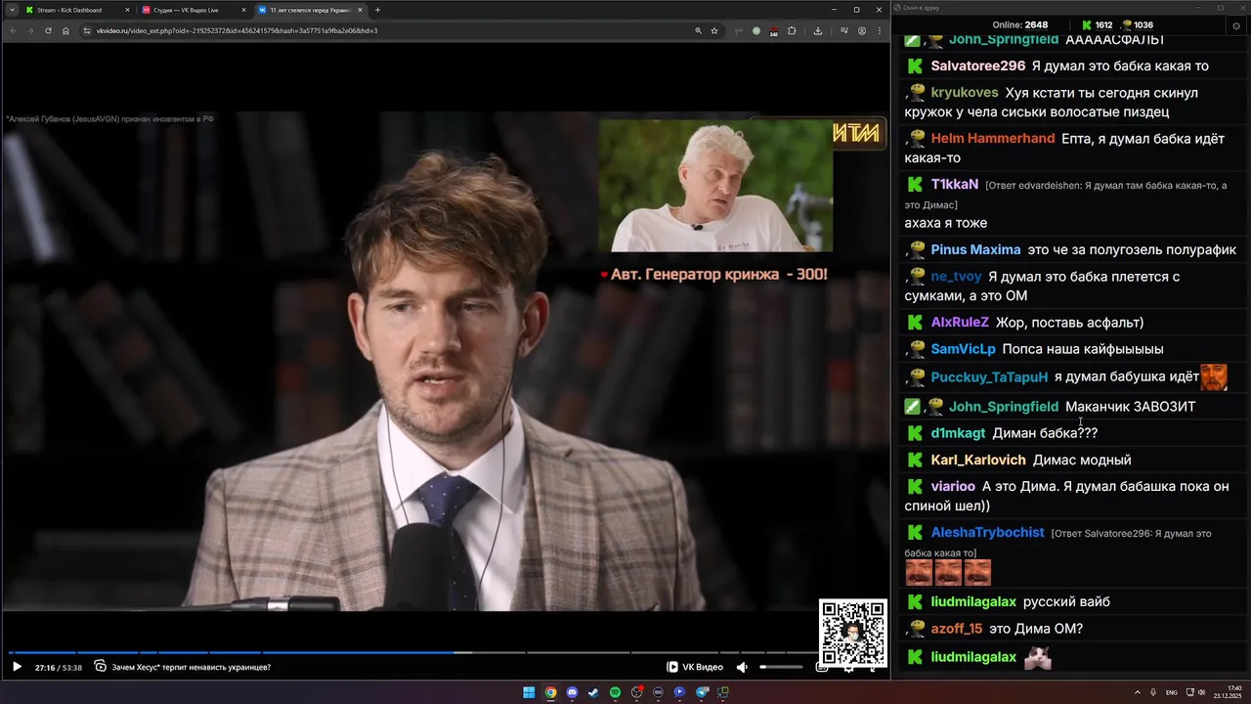Click the picture-in-picture inset of white-haired man
The image size is (1251, 704).
pyautogui.click(x=715, y=186)
